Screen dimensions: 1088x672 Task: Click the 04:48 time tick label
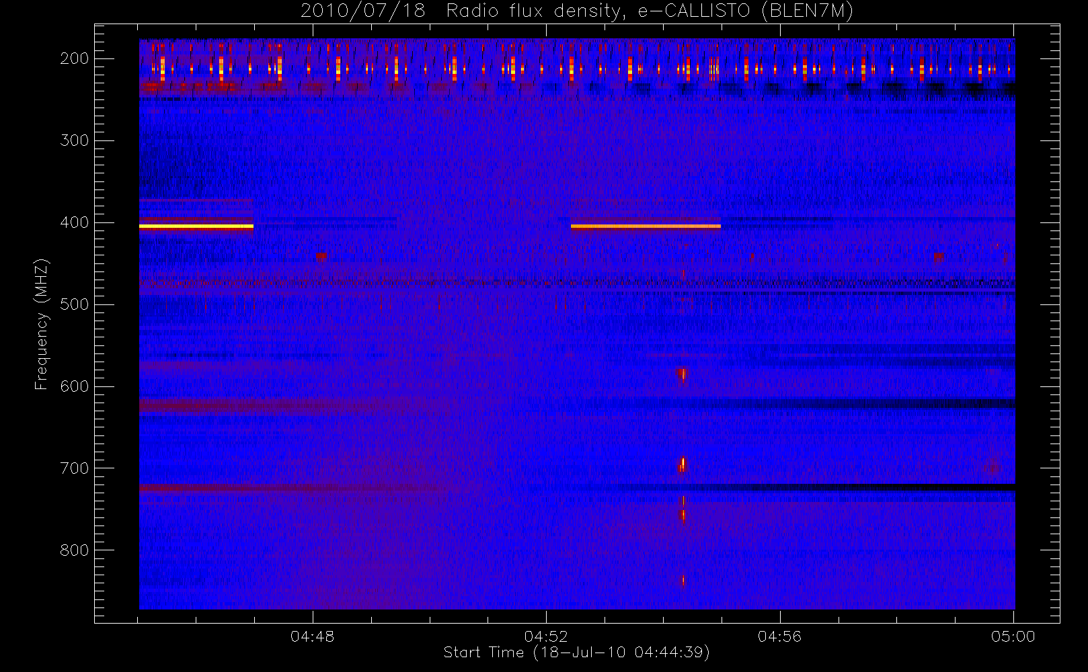click(313, 636)
